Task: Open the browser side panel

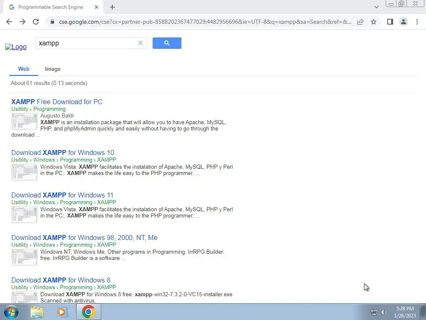Action: pos(390,22)
